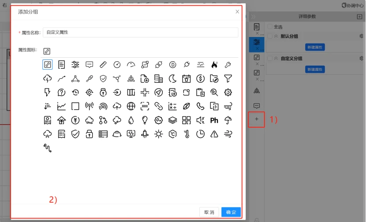The width and height of the screenshot is (366, 222).
Task: Pick the O2 oxygen polygon icon
Action: pyautogui.click(x=158, y=120)
